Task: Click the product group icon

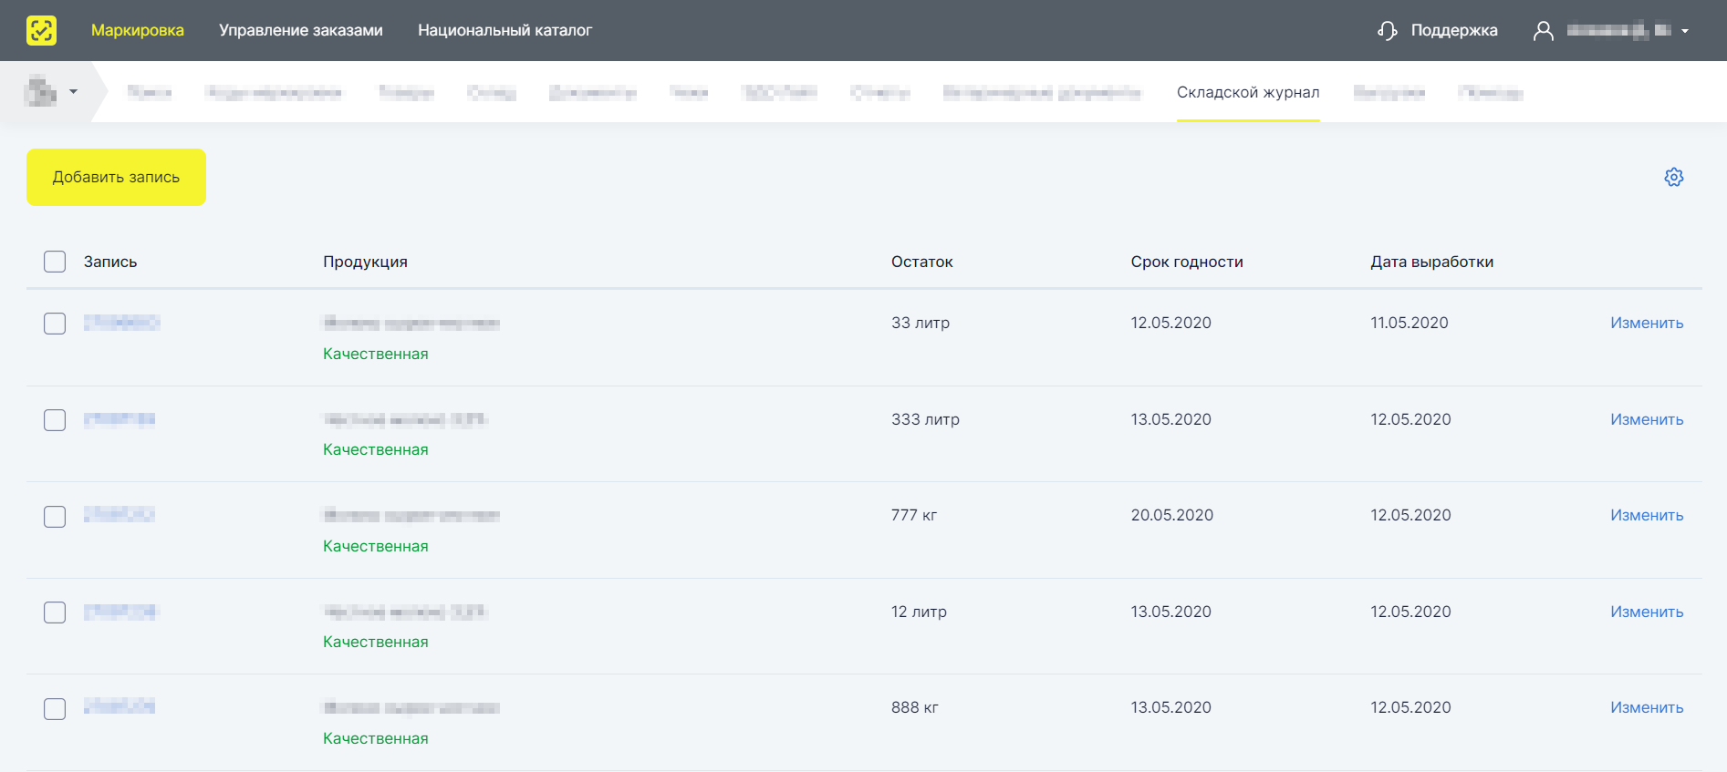Action: point(40,91)
